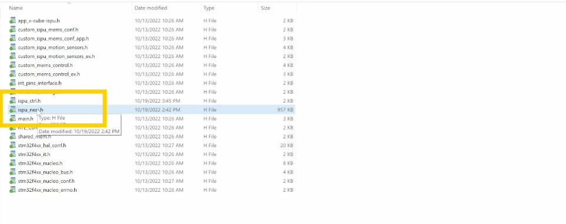566x224 pixels.
Task: Click the 8 KB size of stm32f4xx_nucleo.h
Action: tap(288, 163)
